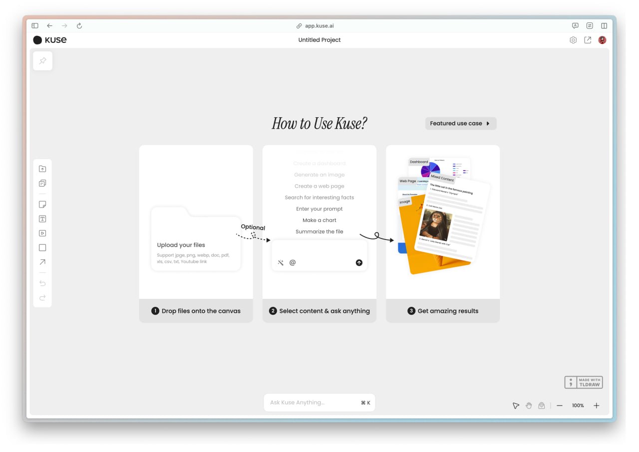
Task: Click the pin icon on the canvas
Action: pyautogui.click(x=42, y=61)
